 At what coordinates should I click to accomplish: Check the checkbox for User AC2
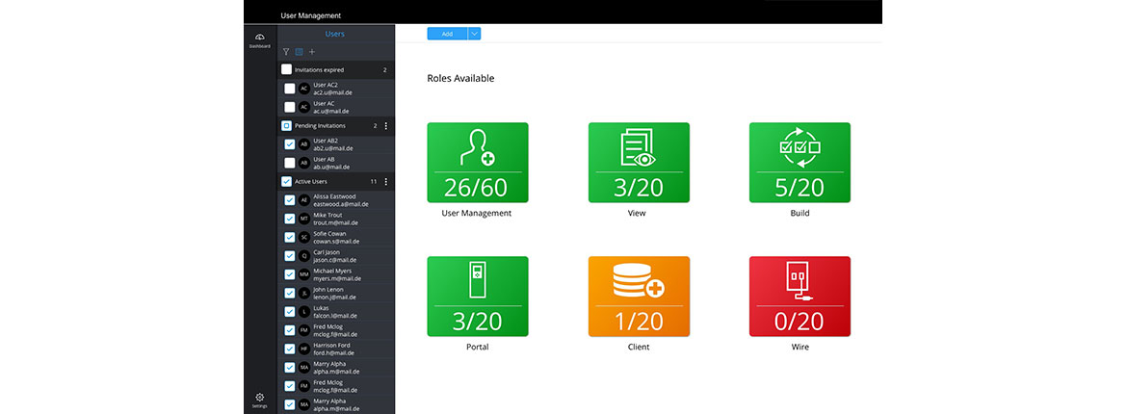tap(290, 89)
